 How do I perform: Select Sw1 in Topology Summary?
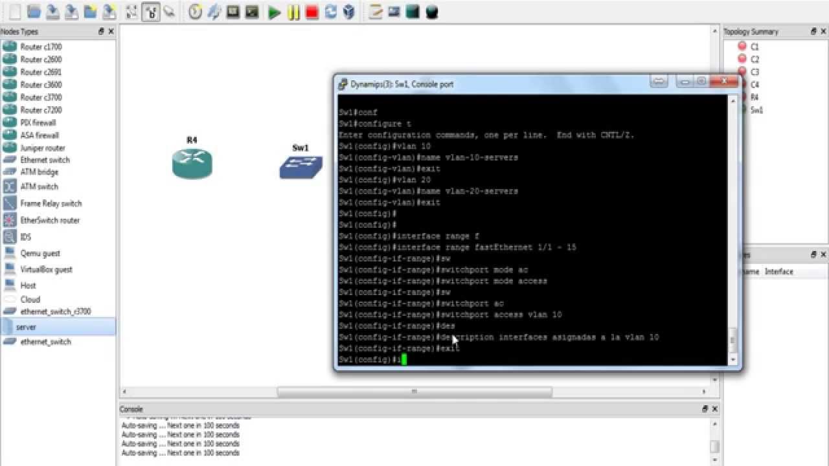pyautogui.click(x=756, y=110)
